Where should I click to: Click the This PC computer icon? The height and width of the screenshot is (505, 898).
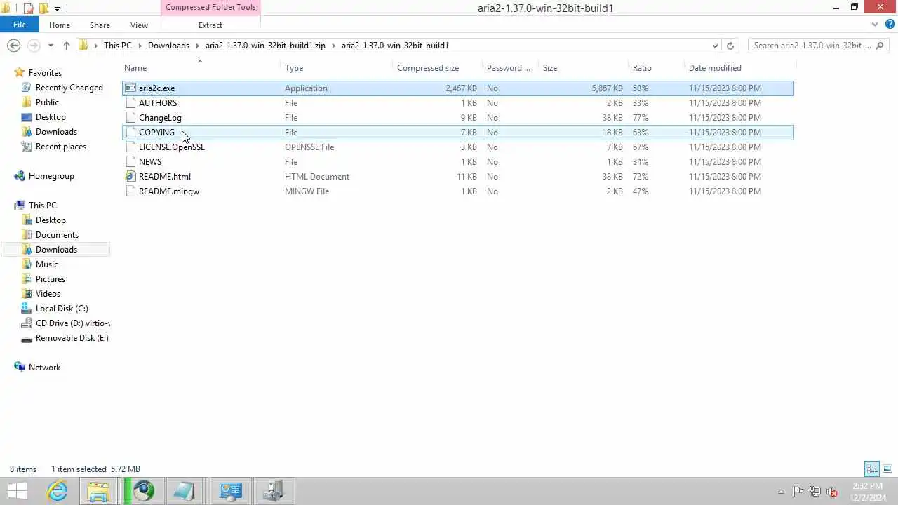click(20, 206)
